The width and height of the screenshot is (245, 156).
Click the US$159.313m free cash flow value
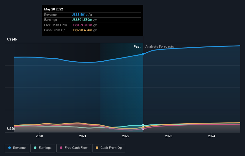[82, 25]
